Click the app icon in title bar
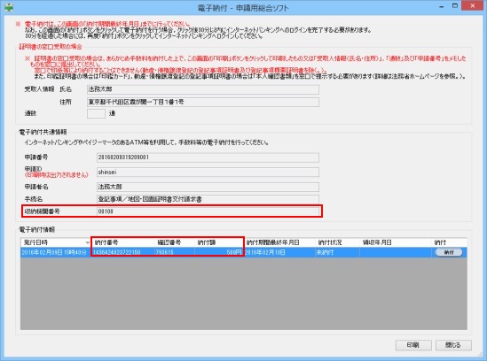Image resolution: width=487 pixels, height=361 pixels. (9, 7)
